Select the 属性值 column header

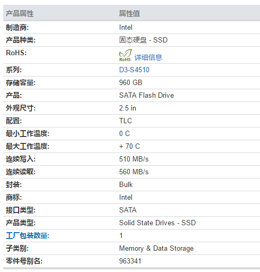tap(130, 13)
